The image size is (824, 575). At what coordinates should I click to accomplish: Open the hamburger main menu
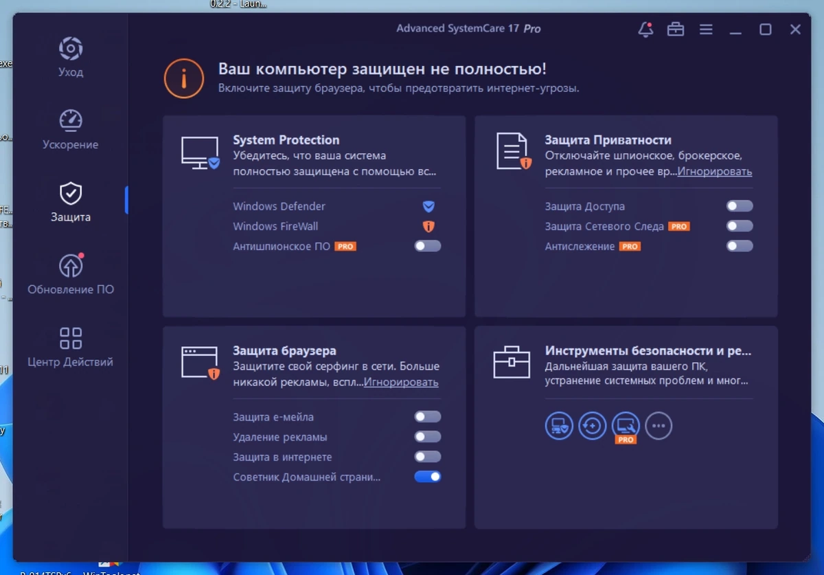click(x=706, y=30)
